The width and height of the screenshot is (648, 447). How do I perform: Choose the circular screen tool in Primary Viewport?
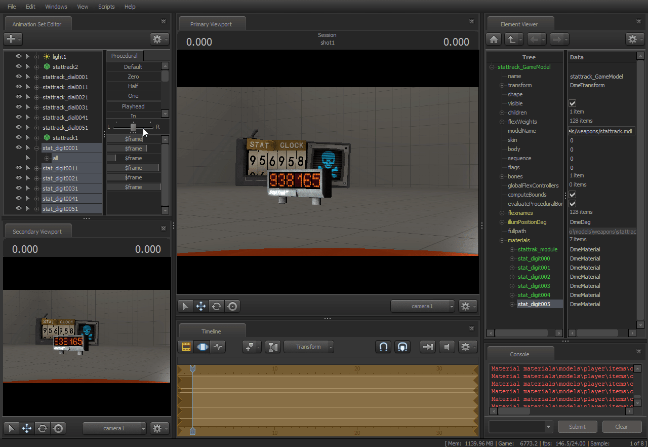click(232, 306)
